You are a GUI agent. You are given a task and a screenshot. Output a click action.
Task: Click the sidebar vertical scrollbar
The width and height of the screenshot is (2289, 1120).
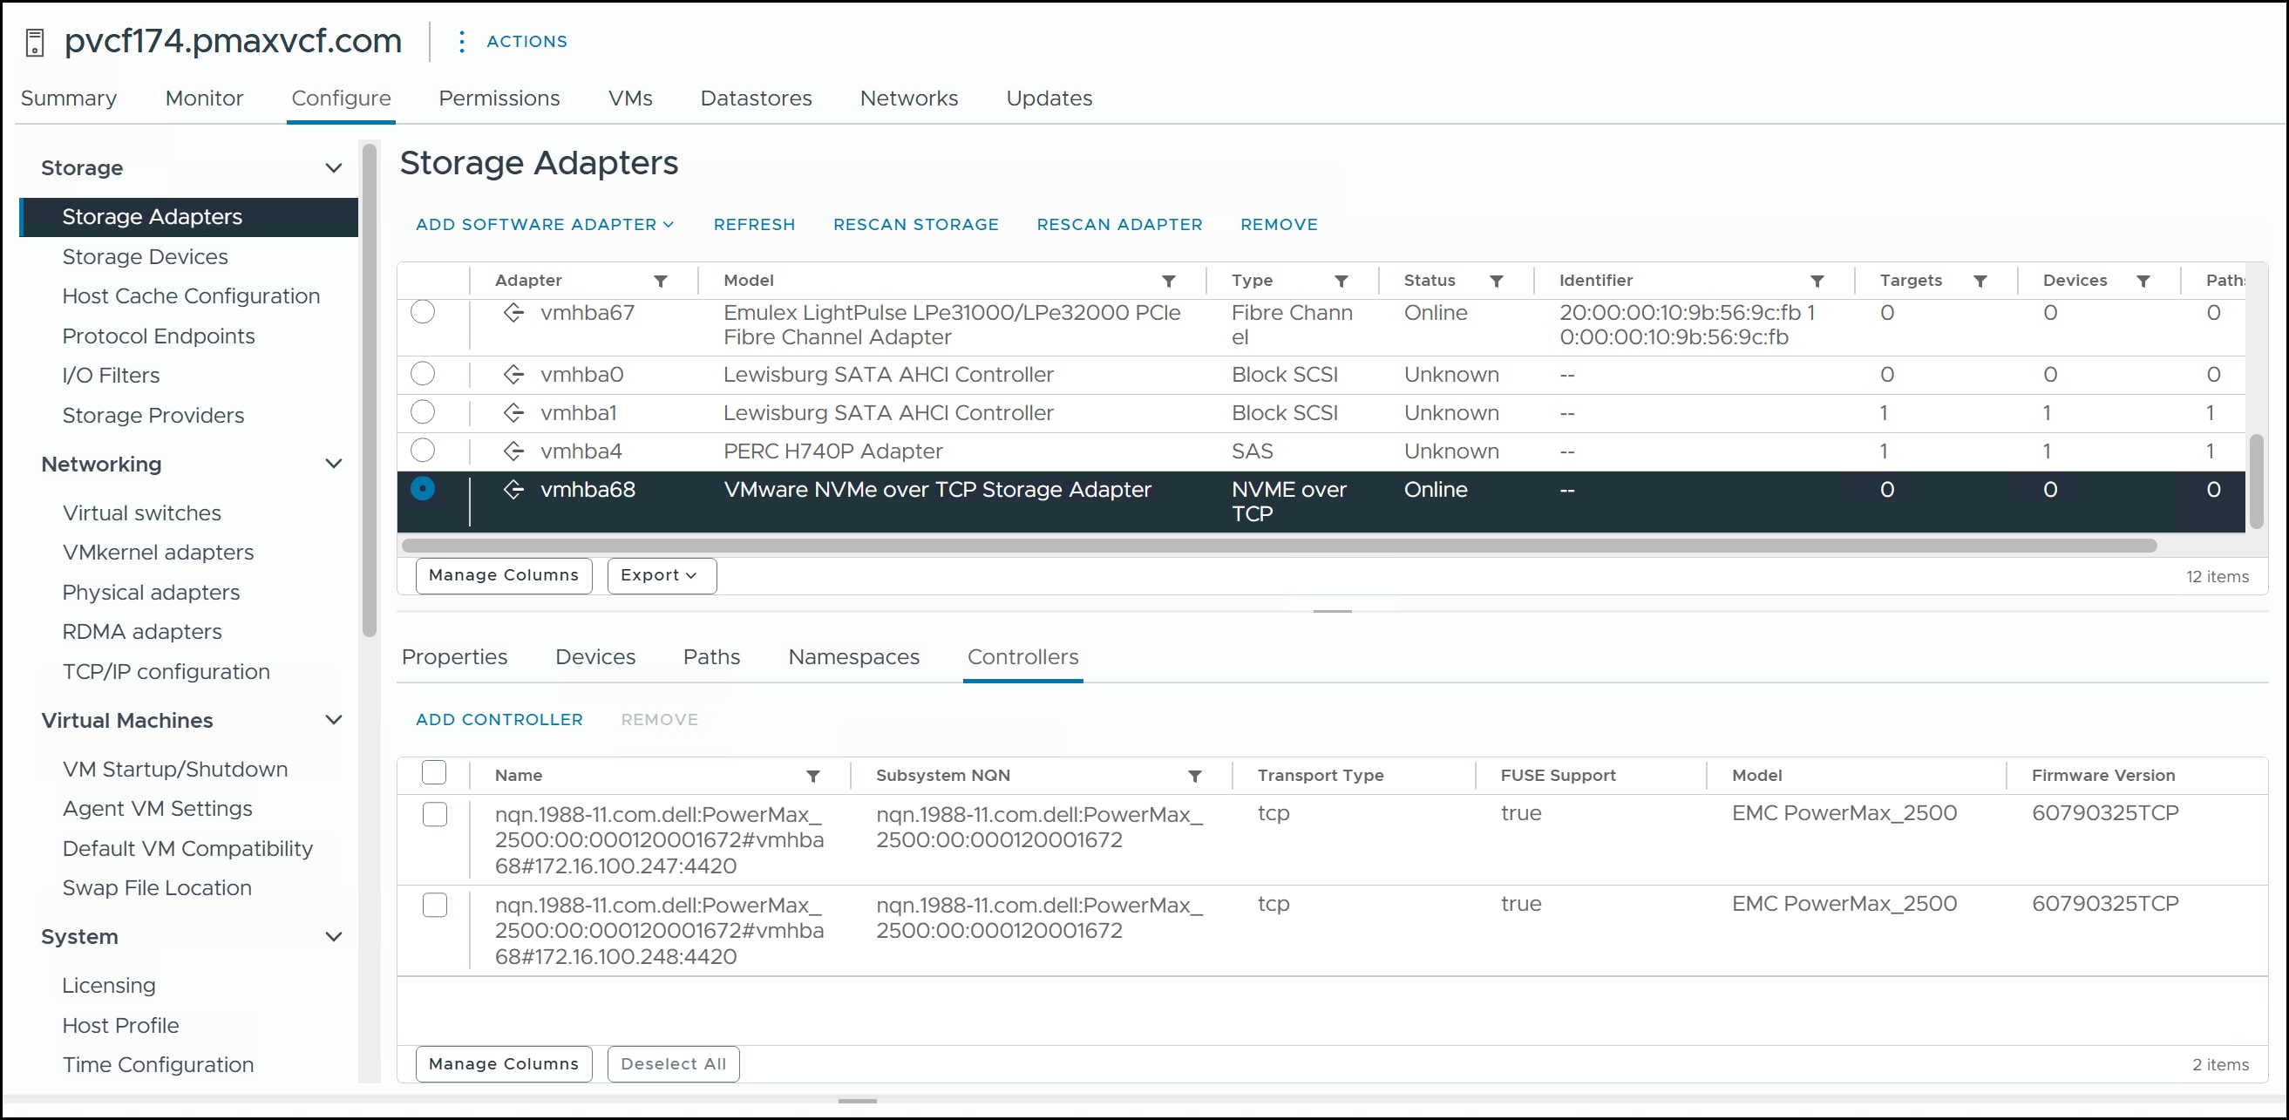(x=369, y=390)
